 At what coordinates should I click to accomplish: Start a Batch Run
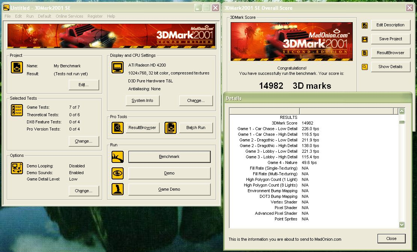(x=196, y=128)
